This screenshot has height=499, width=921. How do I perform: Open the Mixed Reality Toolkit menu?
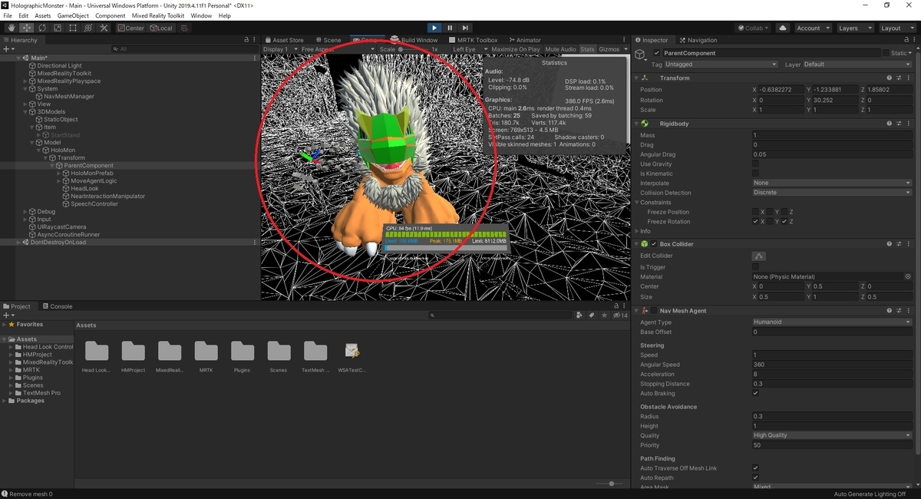tap(158, 15)
